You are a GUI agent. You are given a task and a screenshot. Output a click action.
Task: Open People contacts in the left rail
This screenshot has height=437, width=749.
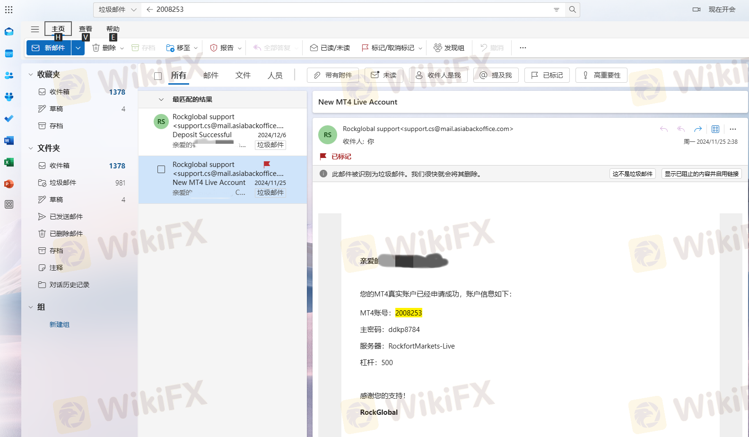click(9, 75)
